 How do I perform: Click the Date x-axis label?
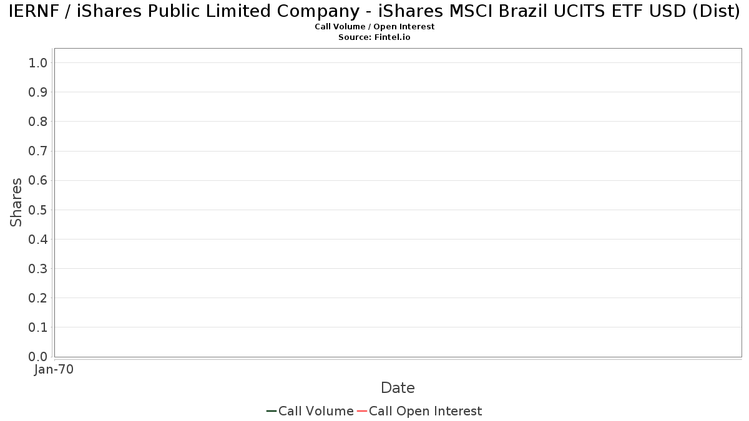coord(398,388)
